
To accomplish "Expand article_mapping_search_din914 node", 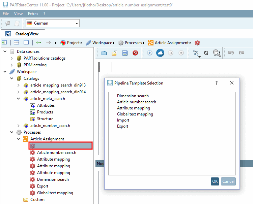I will tap(19, 92).
